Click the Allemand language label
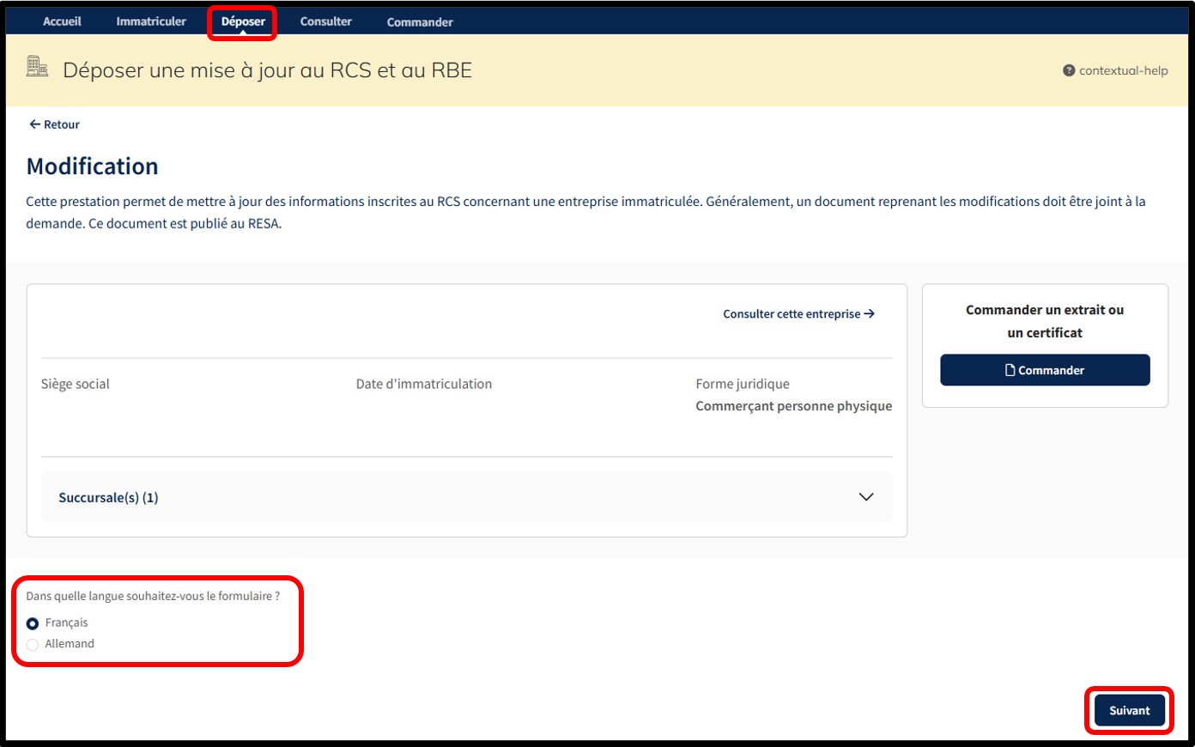Image resolution: width=1195 pixels, height=747 pixels. coord(70,644)
